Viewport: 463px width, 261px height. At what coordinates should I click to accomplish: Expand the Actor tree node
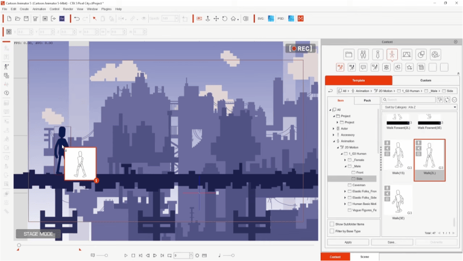(333, 129)
